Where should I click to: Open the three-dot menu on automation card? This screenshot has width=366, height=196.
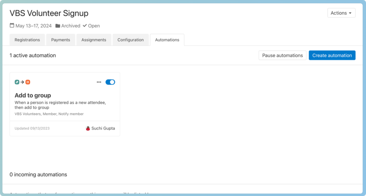(x=99, y=82)
